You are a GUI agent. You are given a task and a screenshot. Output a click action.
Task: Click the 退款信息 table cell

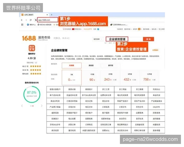55,113
